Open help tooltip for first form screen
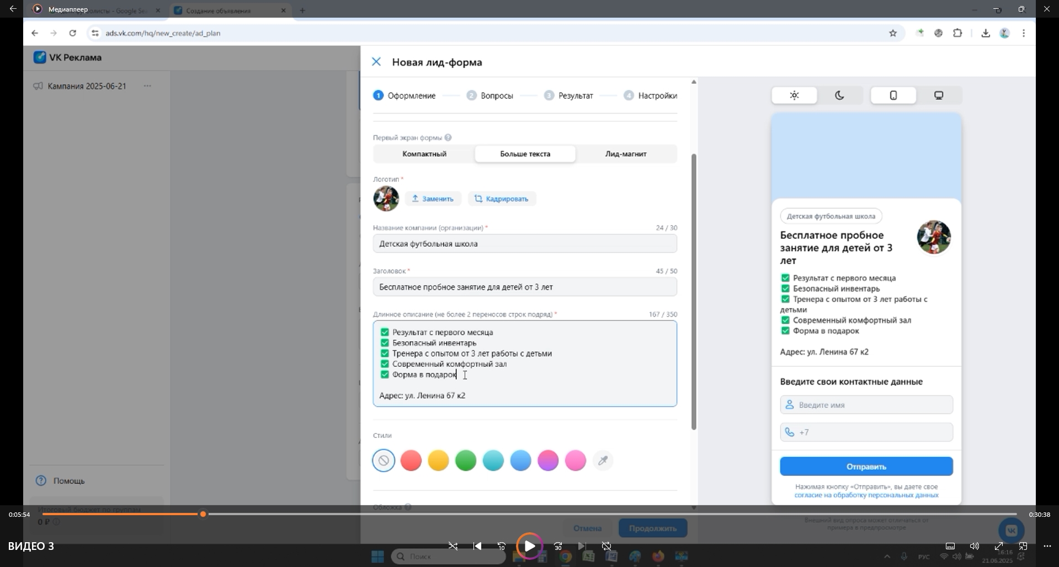 (x=448, y=137)
